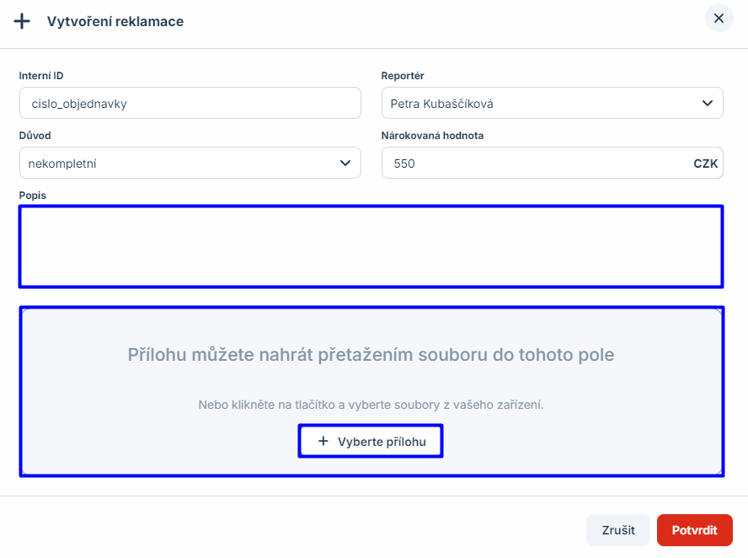Click the attachment drop zone heading text

371,355
